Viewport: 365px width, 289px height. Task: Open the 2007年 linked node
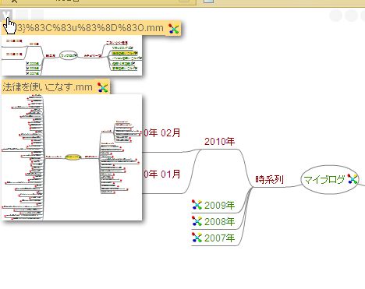point(219,238)
